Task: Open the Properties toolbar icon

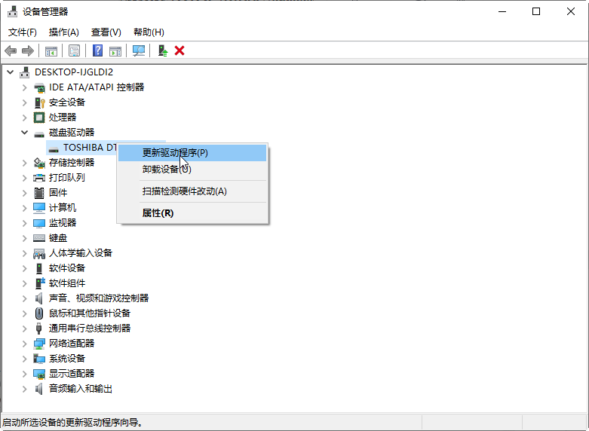Action: pos(75,50)
